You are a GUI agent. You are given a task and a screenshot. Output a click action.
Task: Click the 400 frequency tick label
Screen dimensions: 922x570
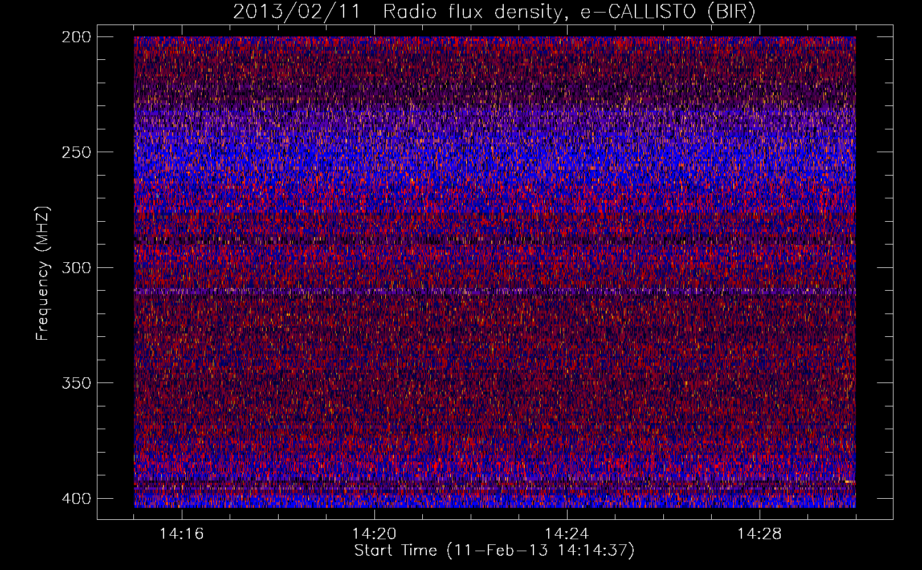76,498
